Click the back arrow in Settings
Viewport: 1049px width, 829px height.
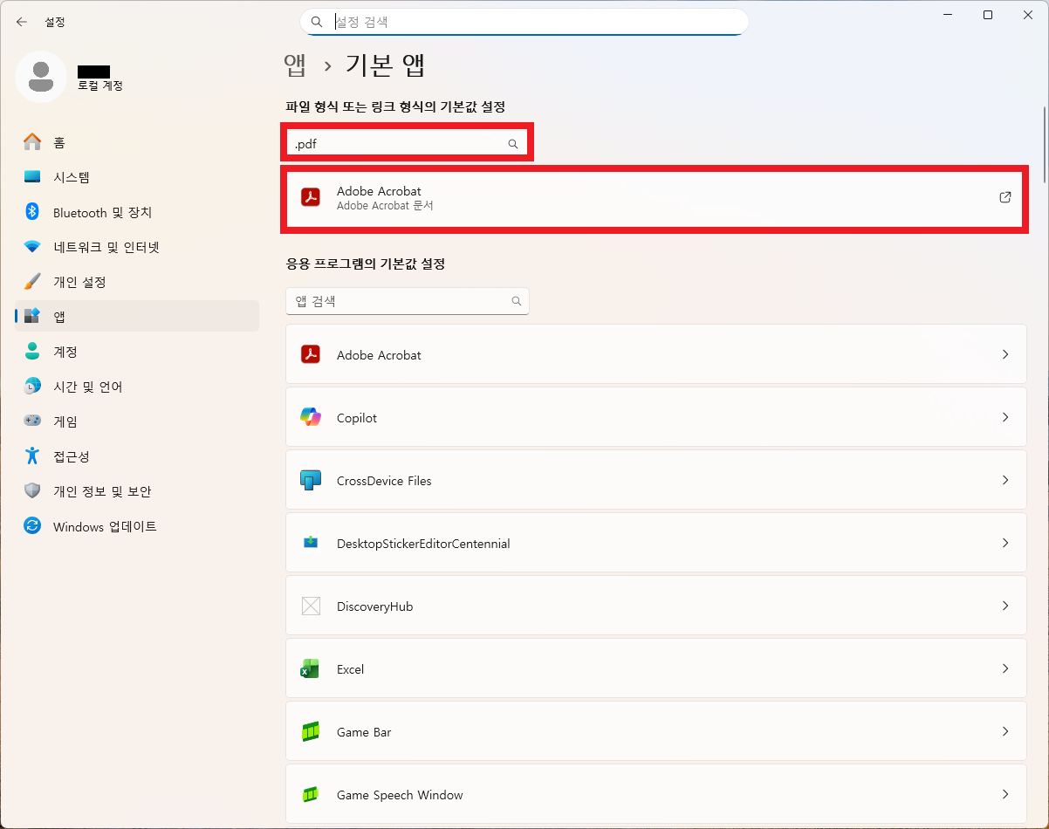pyautogui.click(x=22, y=22)
